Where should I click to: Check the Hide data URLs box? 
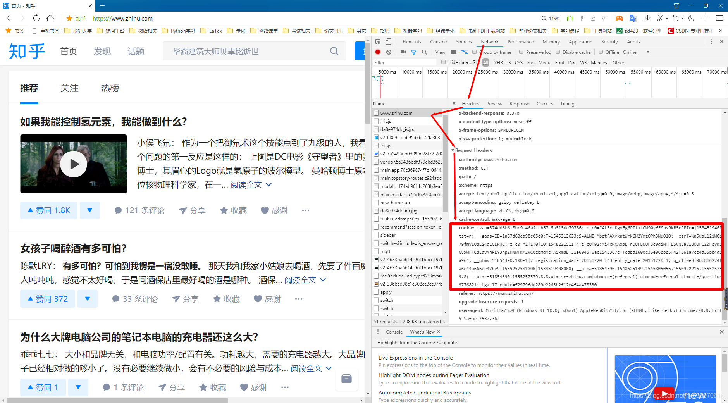[444, 62]
